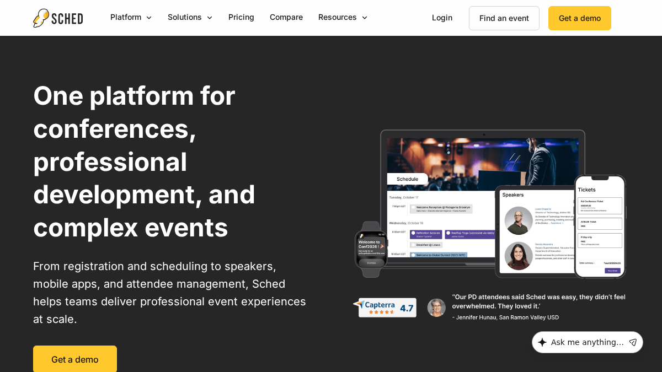
Task: Click Jennifer Hunau's avatar photo
Action: click(x=436, y=308)
